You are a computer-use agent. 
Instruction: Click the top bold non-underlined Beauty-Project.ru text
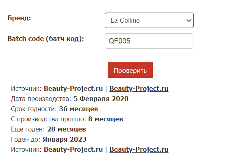pos(73,88)
